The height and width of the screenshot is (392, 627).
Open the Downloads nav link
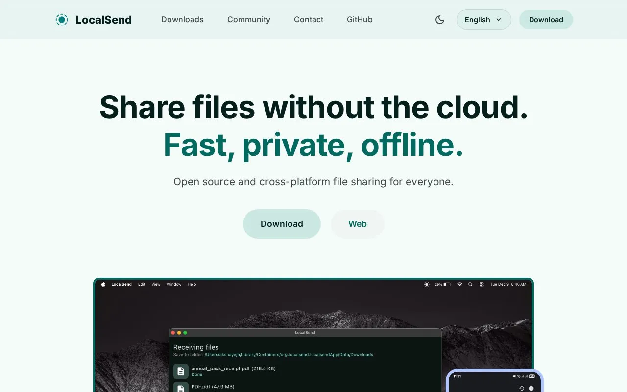[x=182, y=20]
